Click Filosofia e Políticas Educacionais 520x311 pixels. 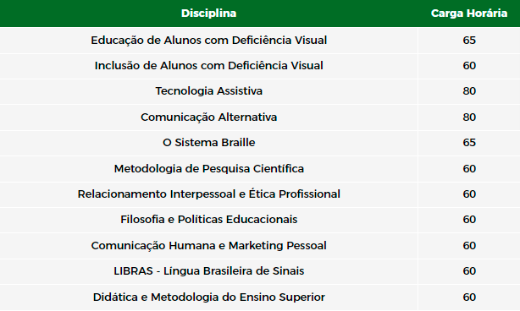coord(209,220)
